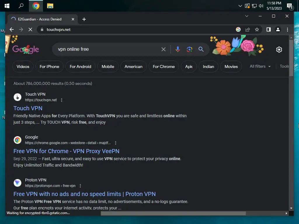Open the notification center icon
299x224 pixels.
290,6
